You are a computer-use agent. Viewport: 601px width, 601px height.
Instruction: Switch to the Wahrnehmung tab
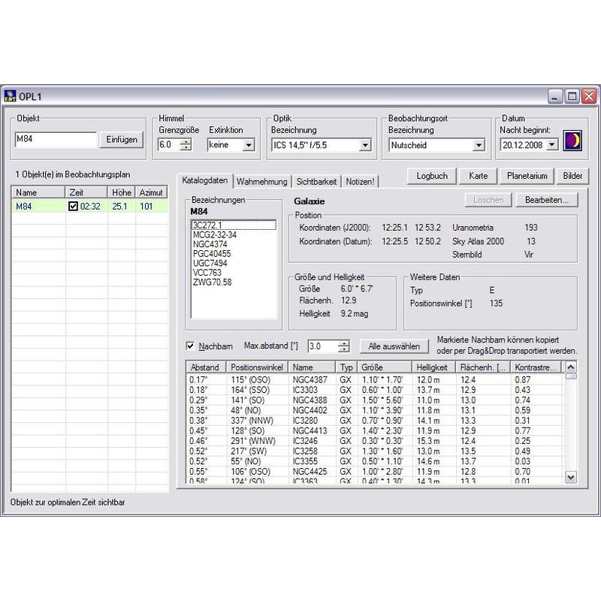261,181
